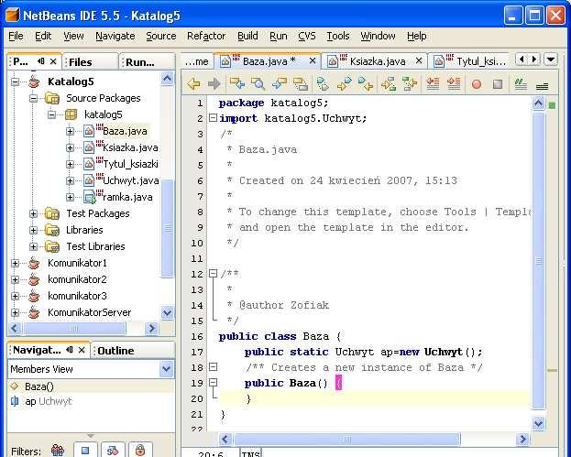The height and width of the screenshot is (457, 571).
Task: Stop macro recording square icon
Action: tap(498, 84)
